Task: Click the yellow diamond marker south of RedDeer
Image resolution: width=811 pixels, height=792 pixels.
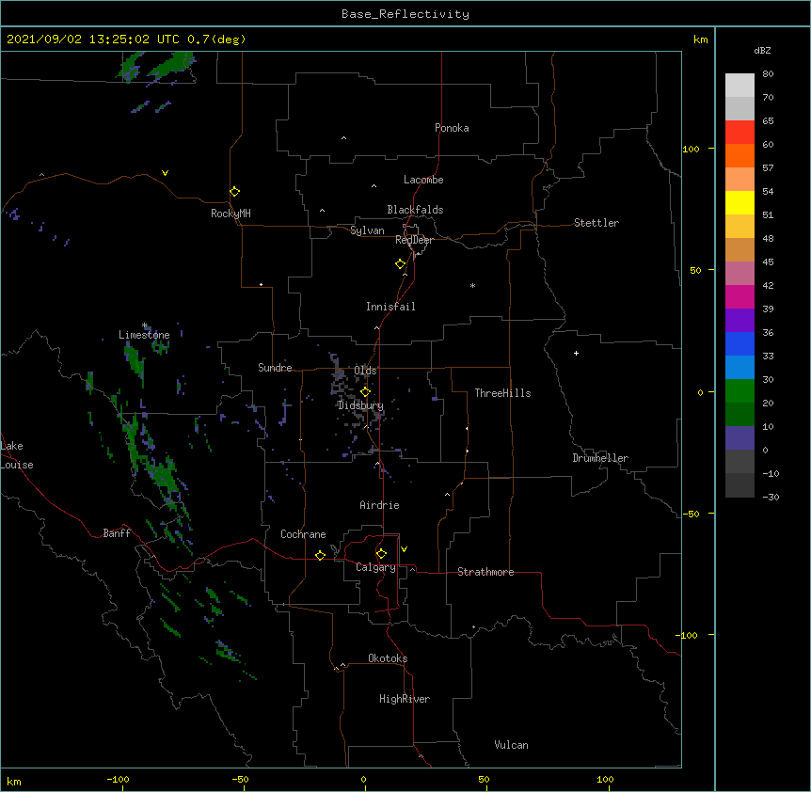Action: coord(400,263)
